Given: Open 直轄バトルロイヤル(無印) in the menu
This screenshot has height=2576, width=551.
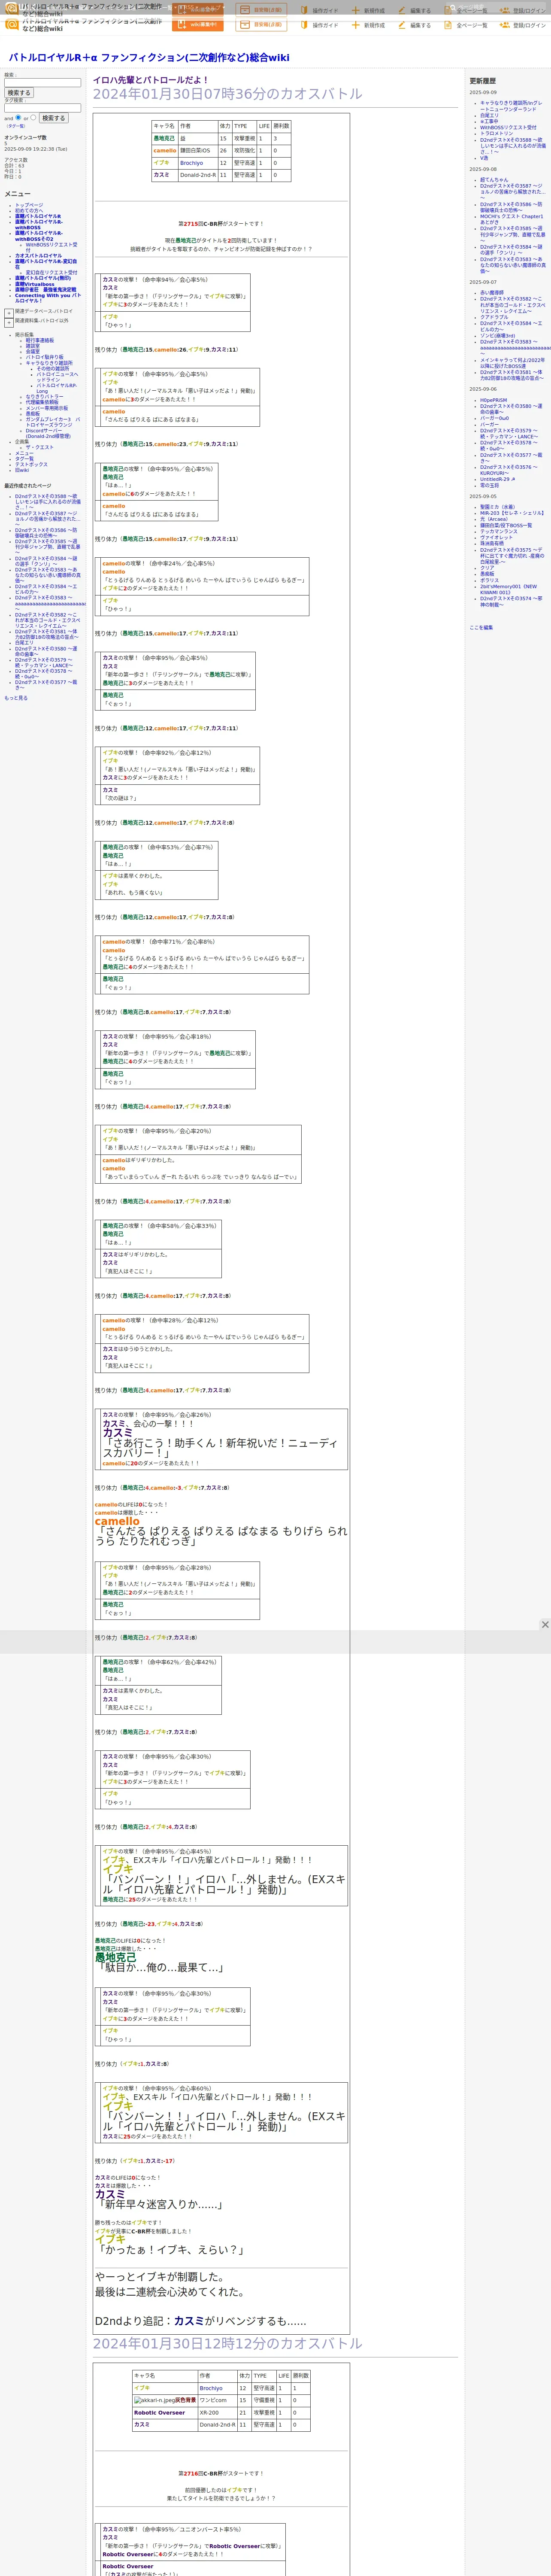Looking at the screenshot, I should [x=43, y=279].
